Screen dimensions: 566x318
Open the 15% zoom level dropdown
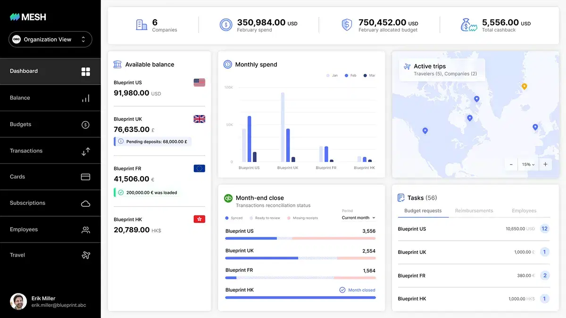point(528,164)
